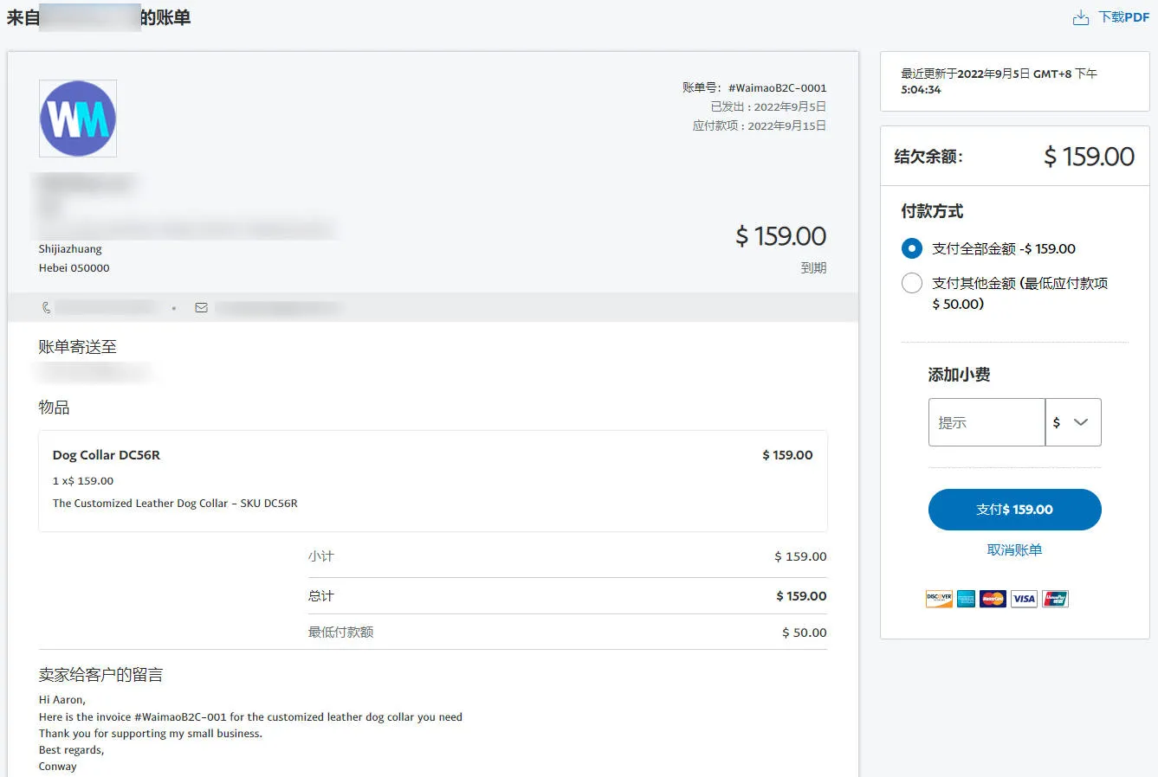The width and height of the screenshot is (1158, 777).
Task: Click the 小计 $ 159.00 amount
Action: point(800,556)
